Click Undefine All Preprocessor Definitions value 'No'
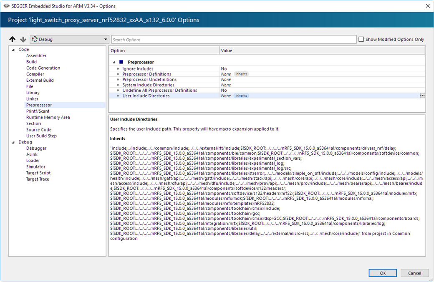This screenshot has height=282, width=434. pos(224,90)
